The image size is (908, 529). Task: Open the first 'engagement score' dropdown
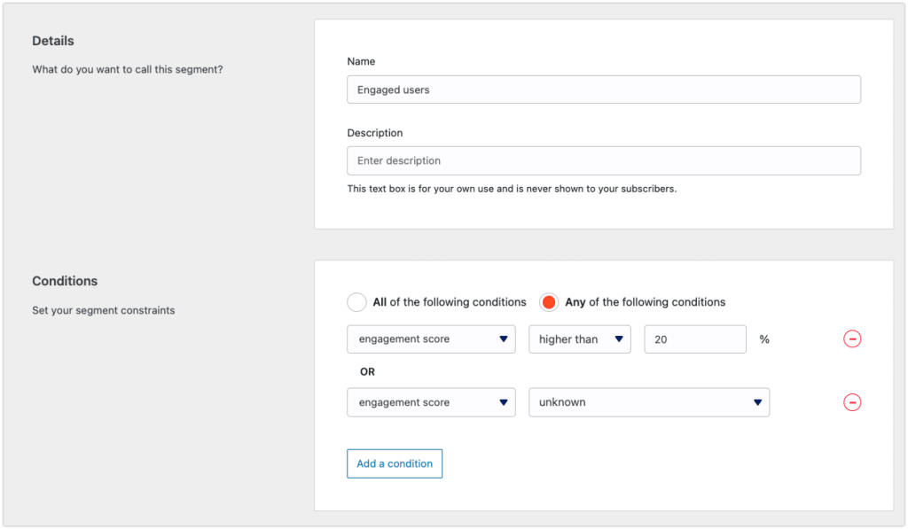(431, 339)
